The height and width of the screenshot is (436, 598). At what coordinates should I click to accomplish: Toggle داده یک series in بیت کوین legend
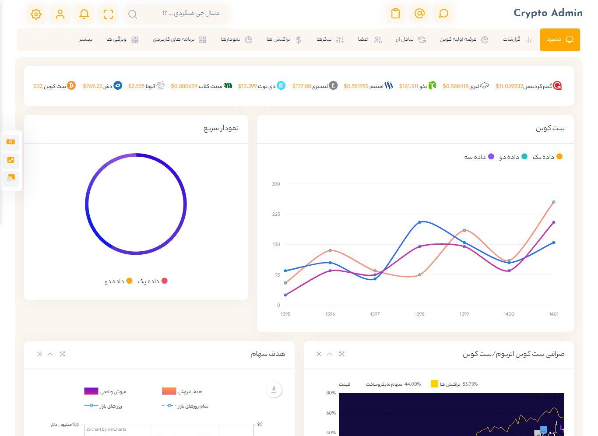547,157
